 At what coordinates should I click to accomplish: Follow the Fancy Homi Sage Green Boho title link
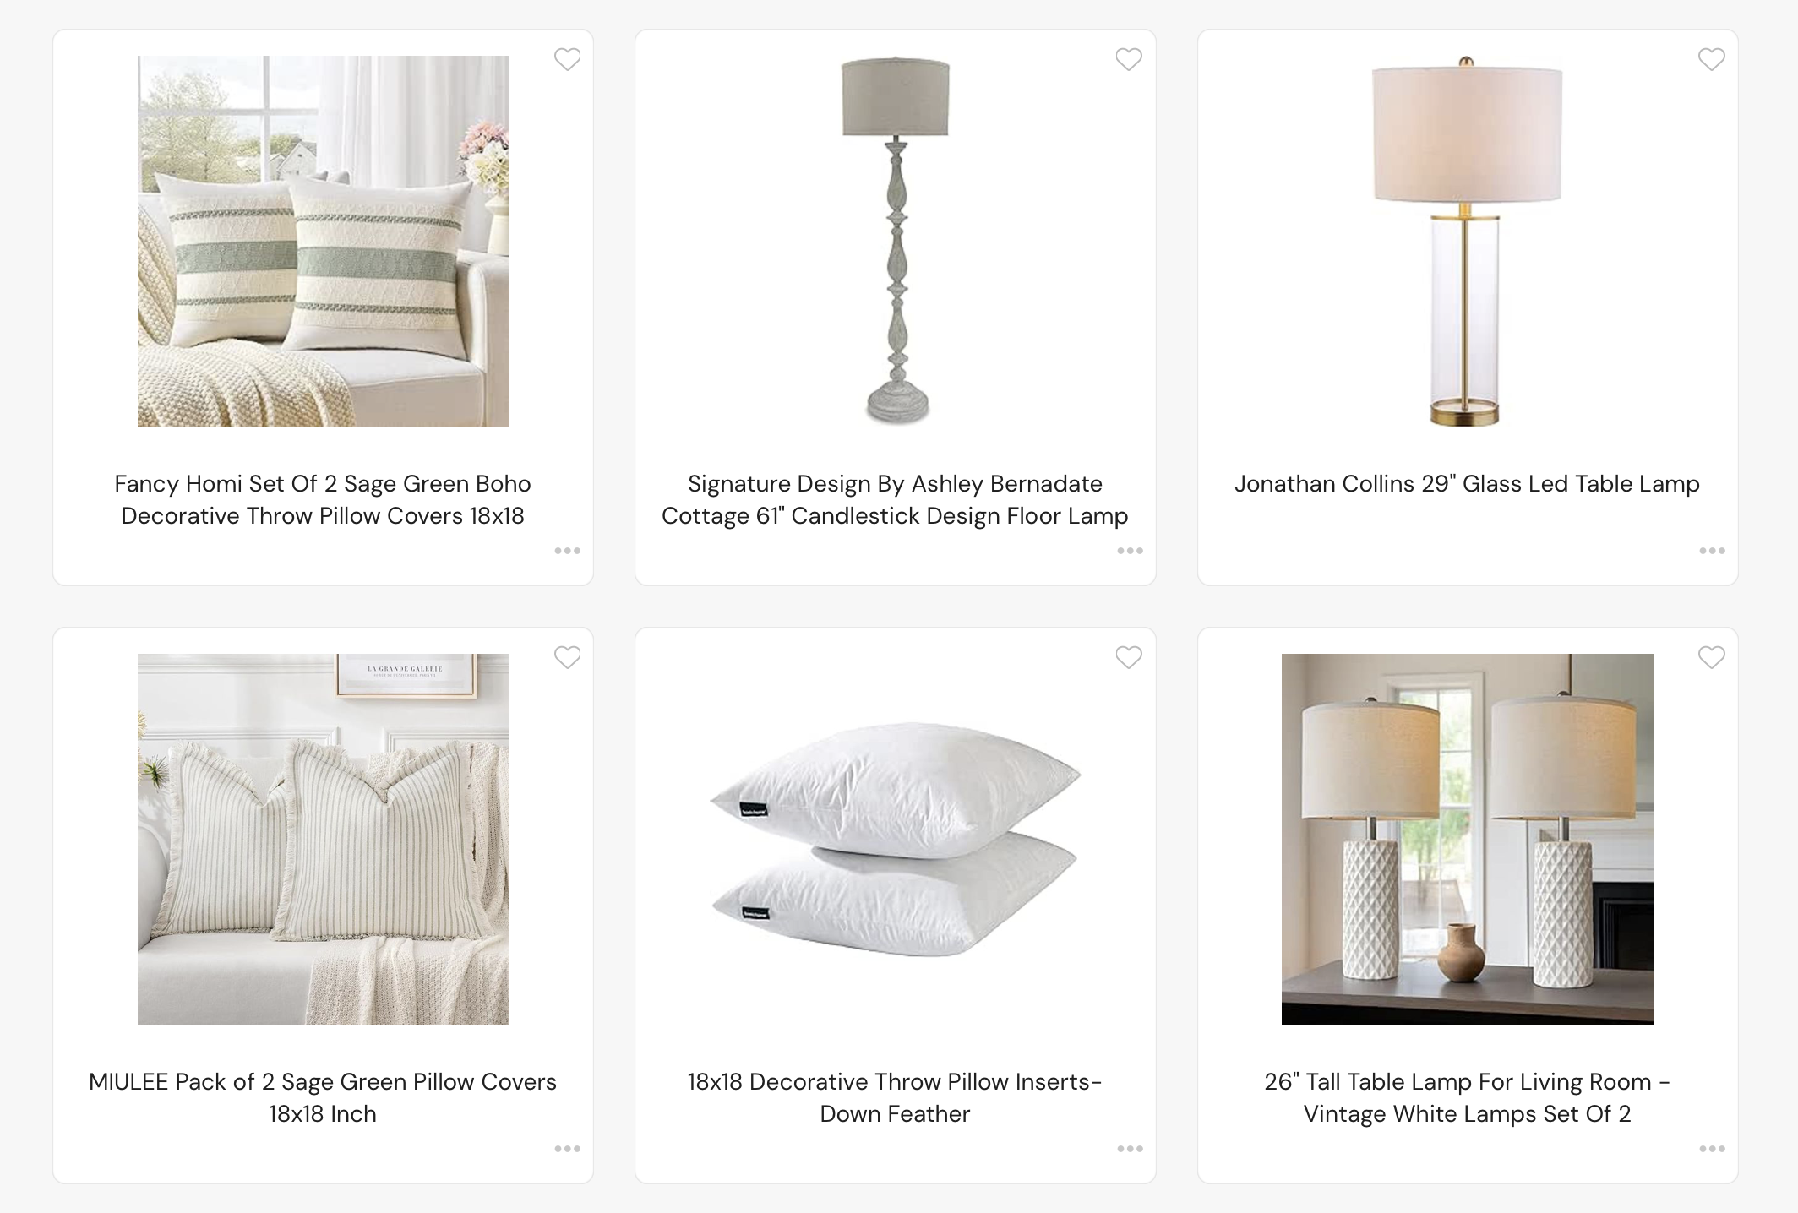point(323,499)
